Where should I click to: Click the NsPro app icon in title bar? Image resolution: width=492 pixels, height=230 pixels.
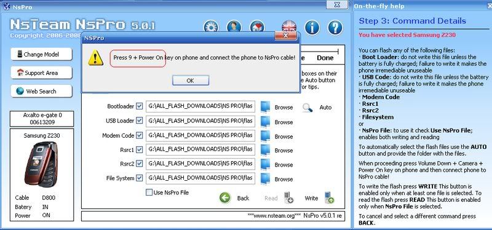pyautogui.click(x=6, y=7)
